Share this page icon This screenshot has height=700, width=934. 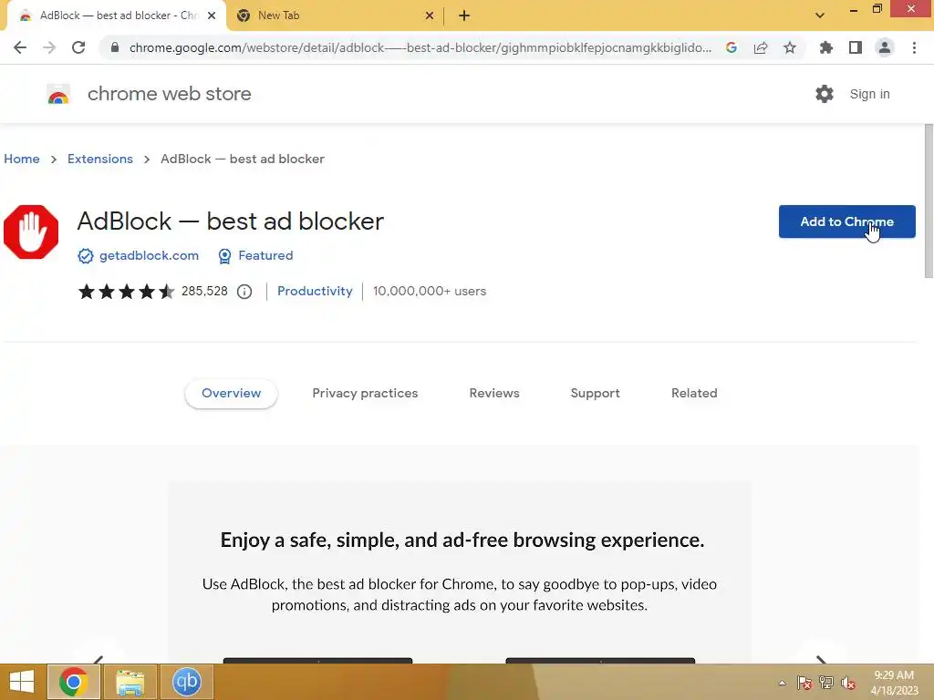pos(761,47)
